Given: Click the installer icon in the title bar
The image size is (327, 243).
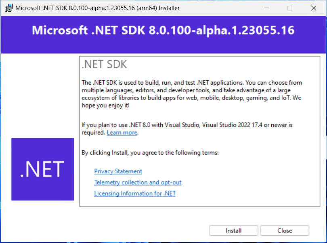Looking at the screenshot, I should 9,8.
